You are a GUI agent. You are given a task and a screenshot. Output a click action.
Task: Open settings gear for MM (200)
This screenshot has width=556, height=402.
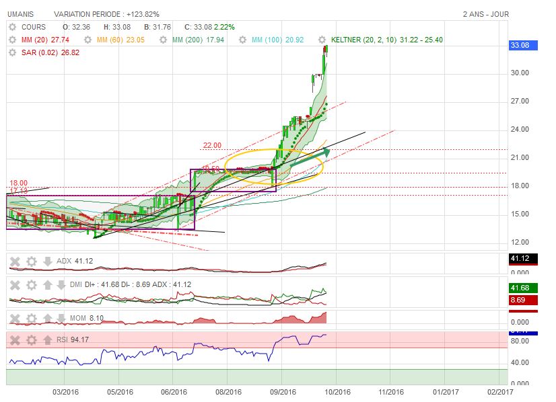[163, 40]
